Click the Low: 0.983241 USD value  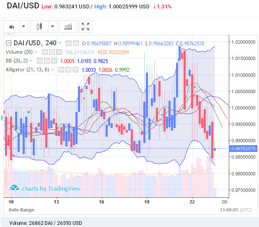click(x=65, y=7)
